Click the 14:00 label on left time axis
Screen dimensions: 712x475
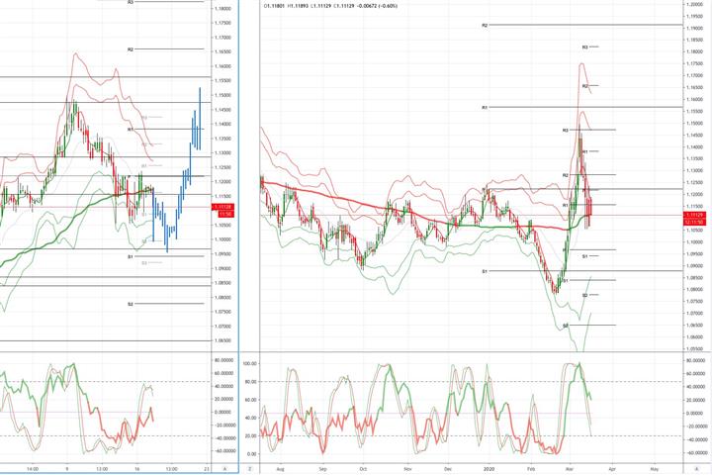(33, 469)
